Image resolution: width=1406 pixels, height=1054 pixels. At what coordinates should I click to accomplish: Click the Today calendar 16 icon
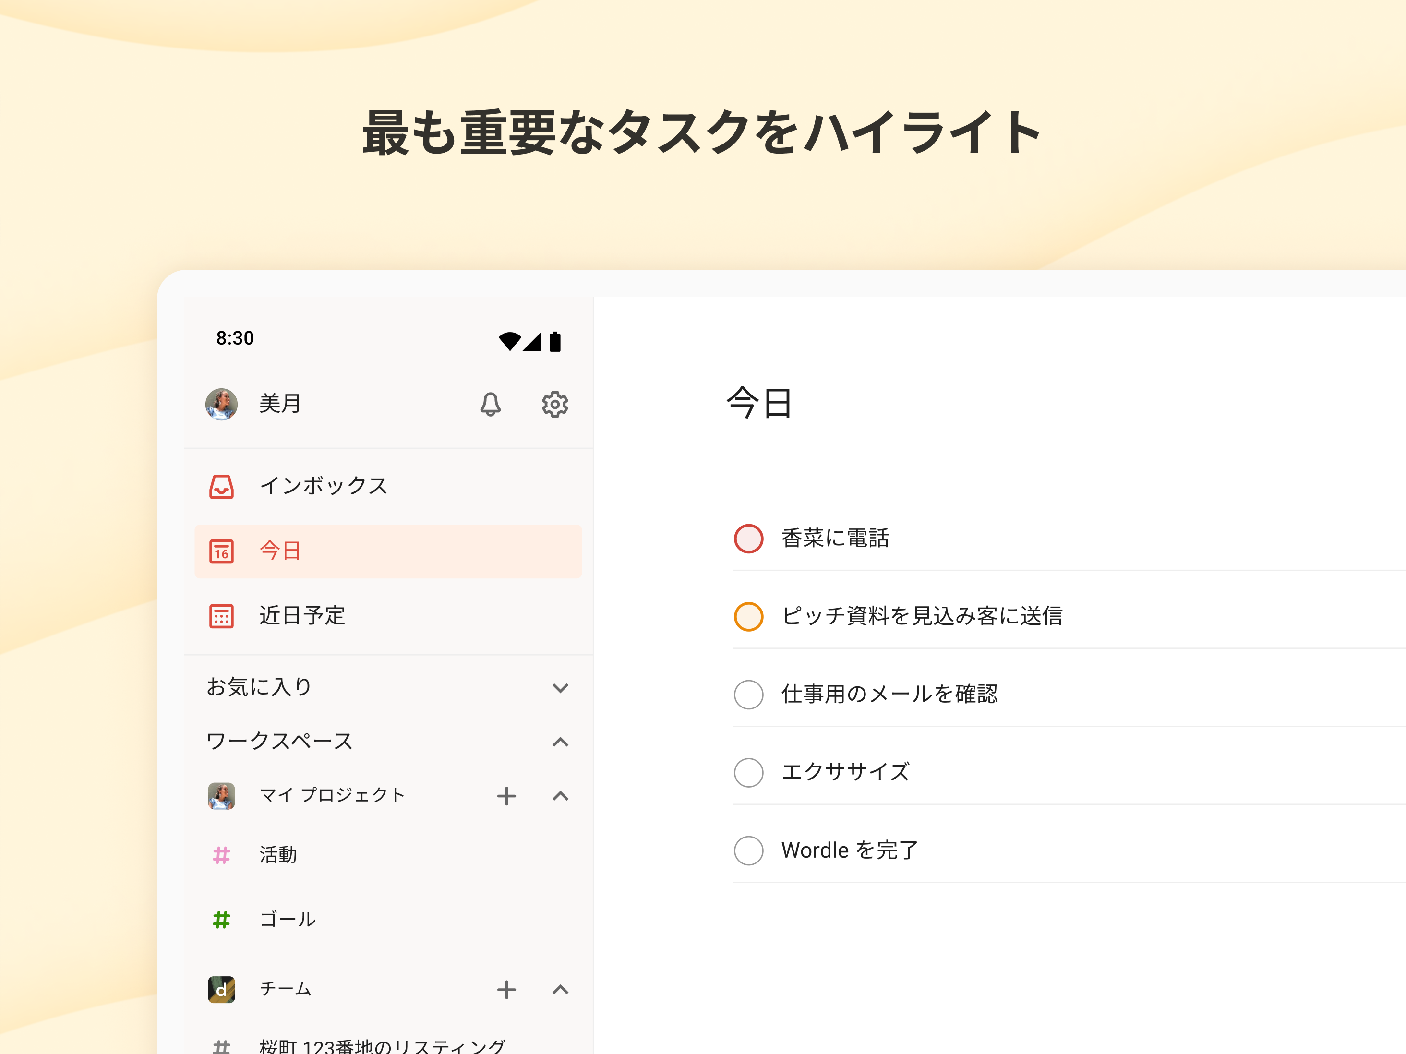pyautogui.click(x=221, y=551)
